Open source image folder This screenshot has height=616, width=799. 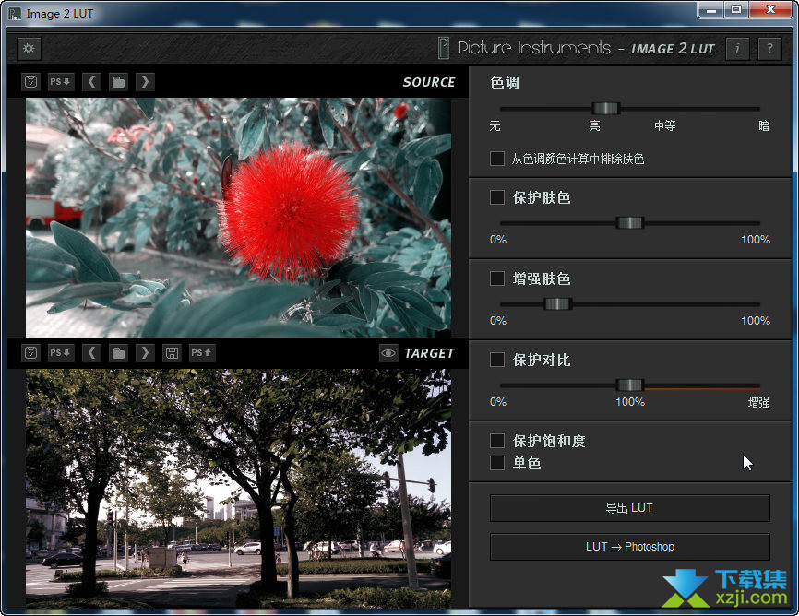click(118, 81)
